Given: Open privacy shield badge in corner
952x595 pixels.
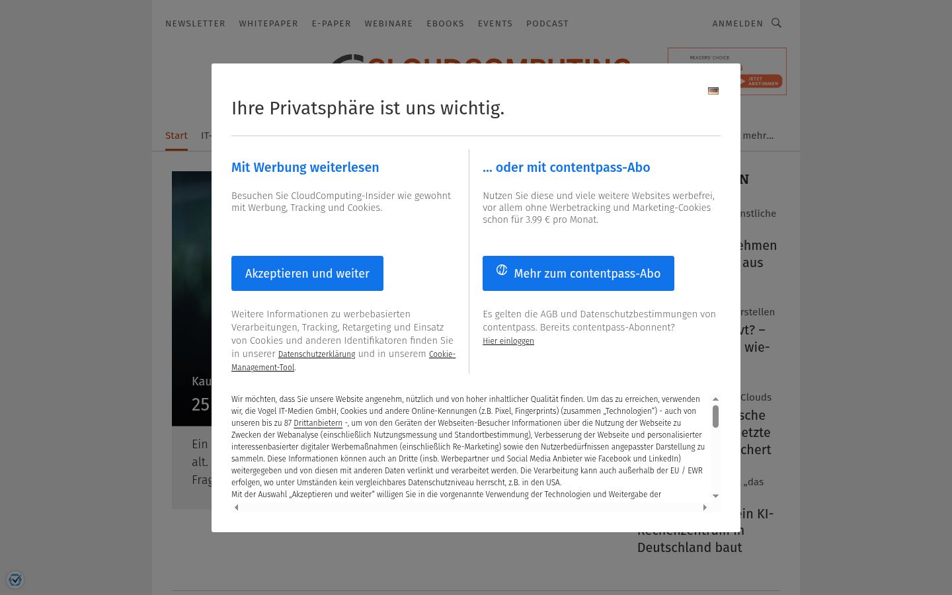Looking at the screenshot, I should [x=15, y=580].
